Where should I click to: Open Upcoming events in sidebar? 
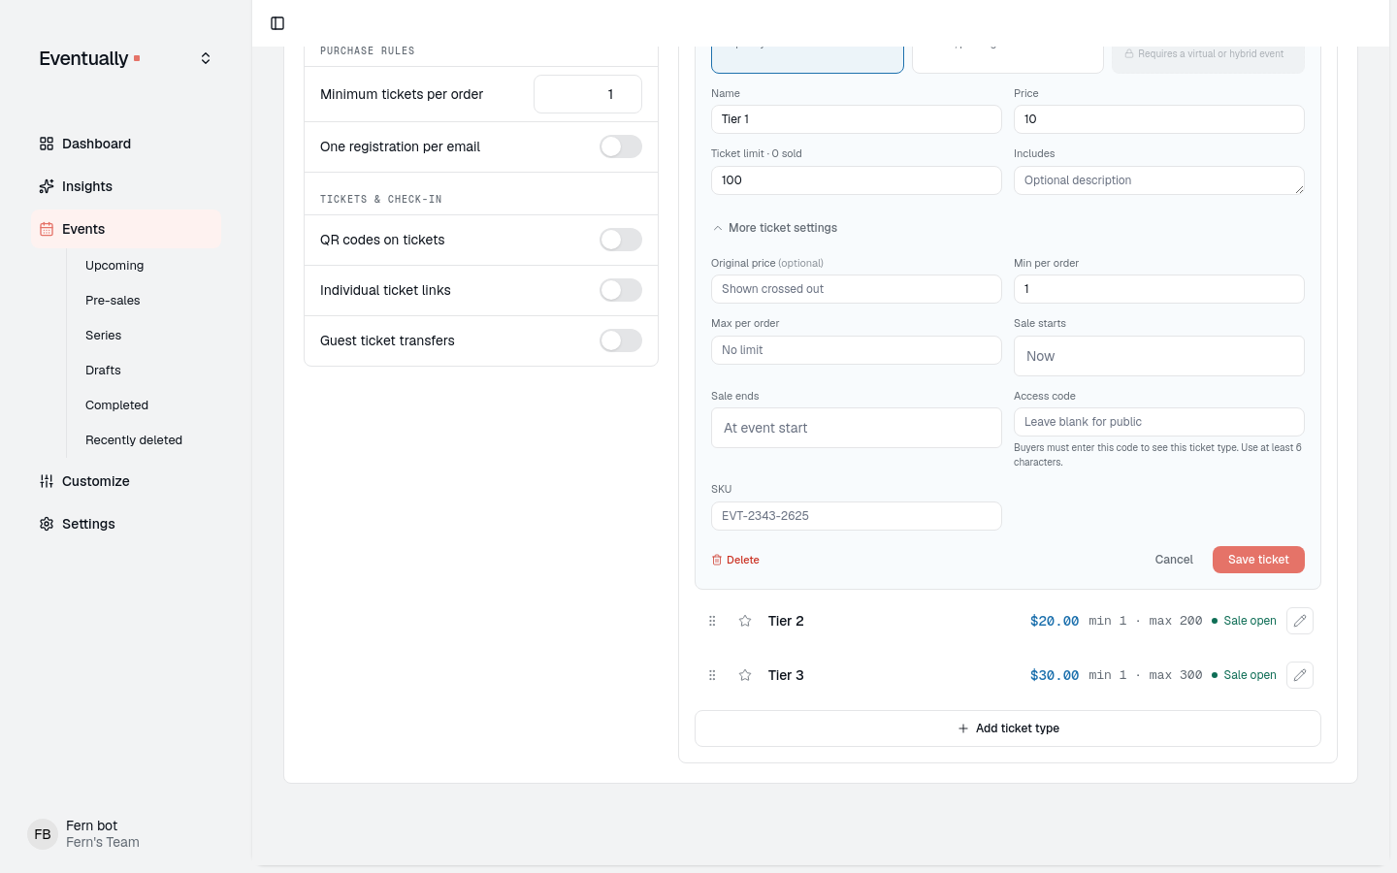tap(114, 266)
